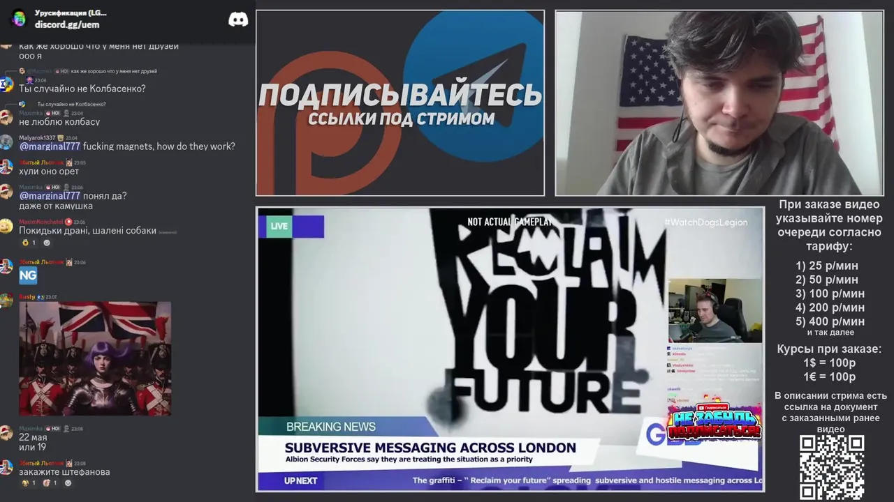This screenshot has width=894, height=502.
Task: Click the @marginal777 mention in Malyarok1337's message
Action: click(50, 146)
